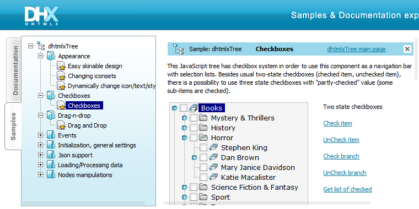419x209 pixels.
Task: Click the Checkboxes folder book icon
Action: 51,96
